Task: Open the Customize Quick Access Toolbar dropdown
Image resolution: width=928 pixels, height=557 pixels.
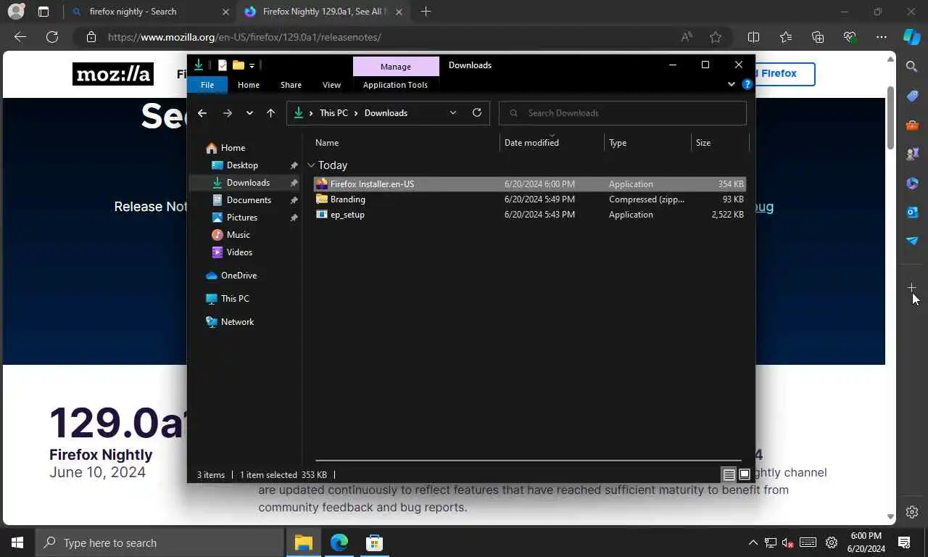Action: 252,65
